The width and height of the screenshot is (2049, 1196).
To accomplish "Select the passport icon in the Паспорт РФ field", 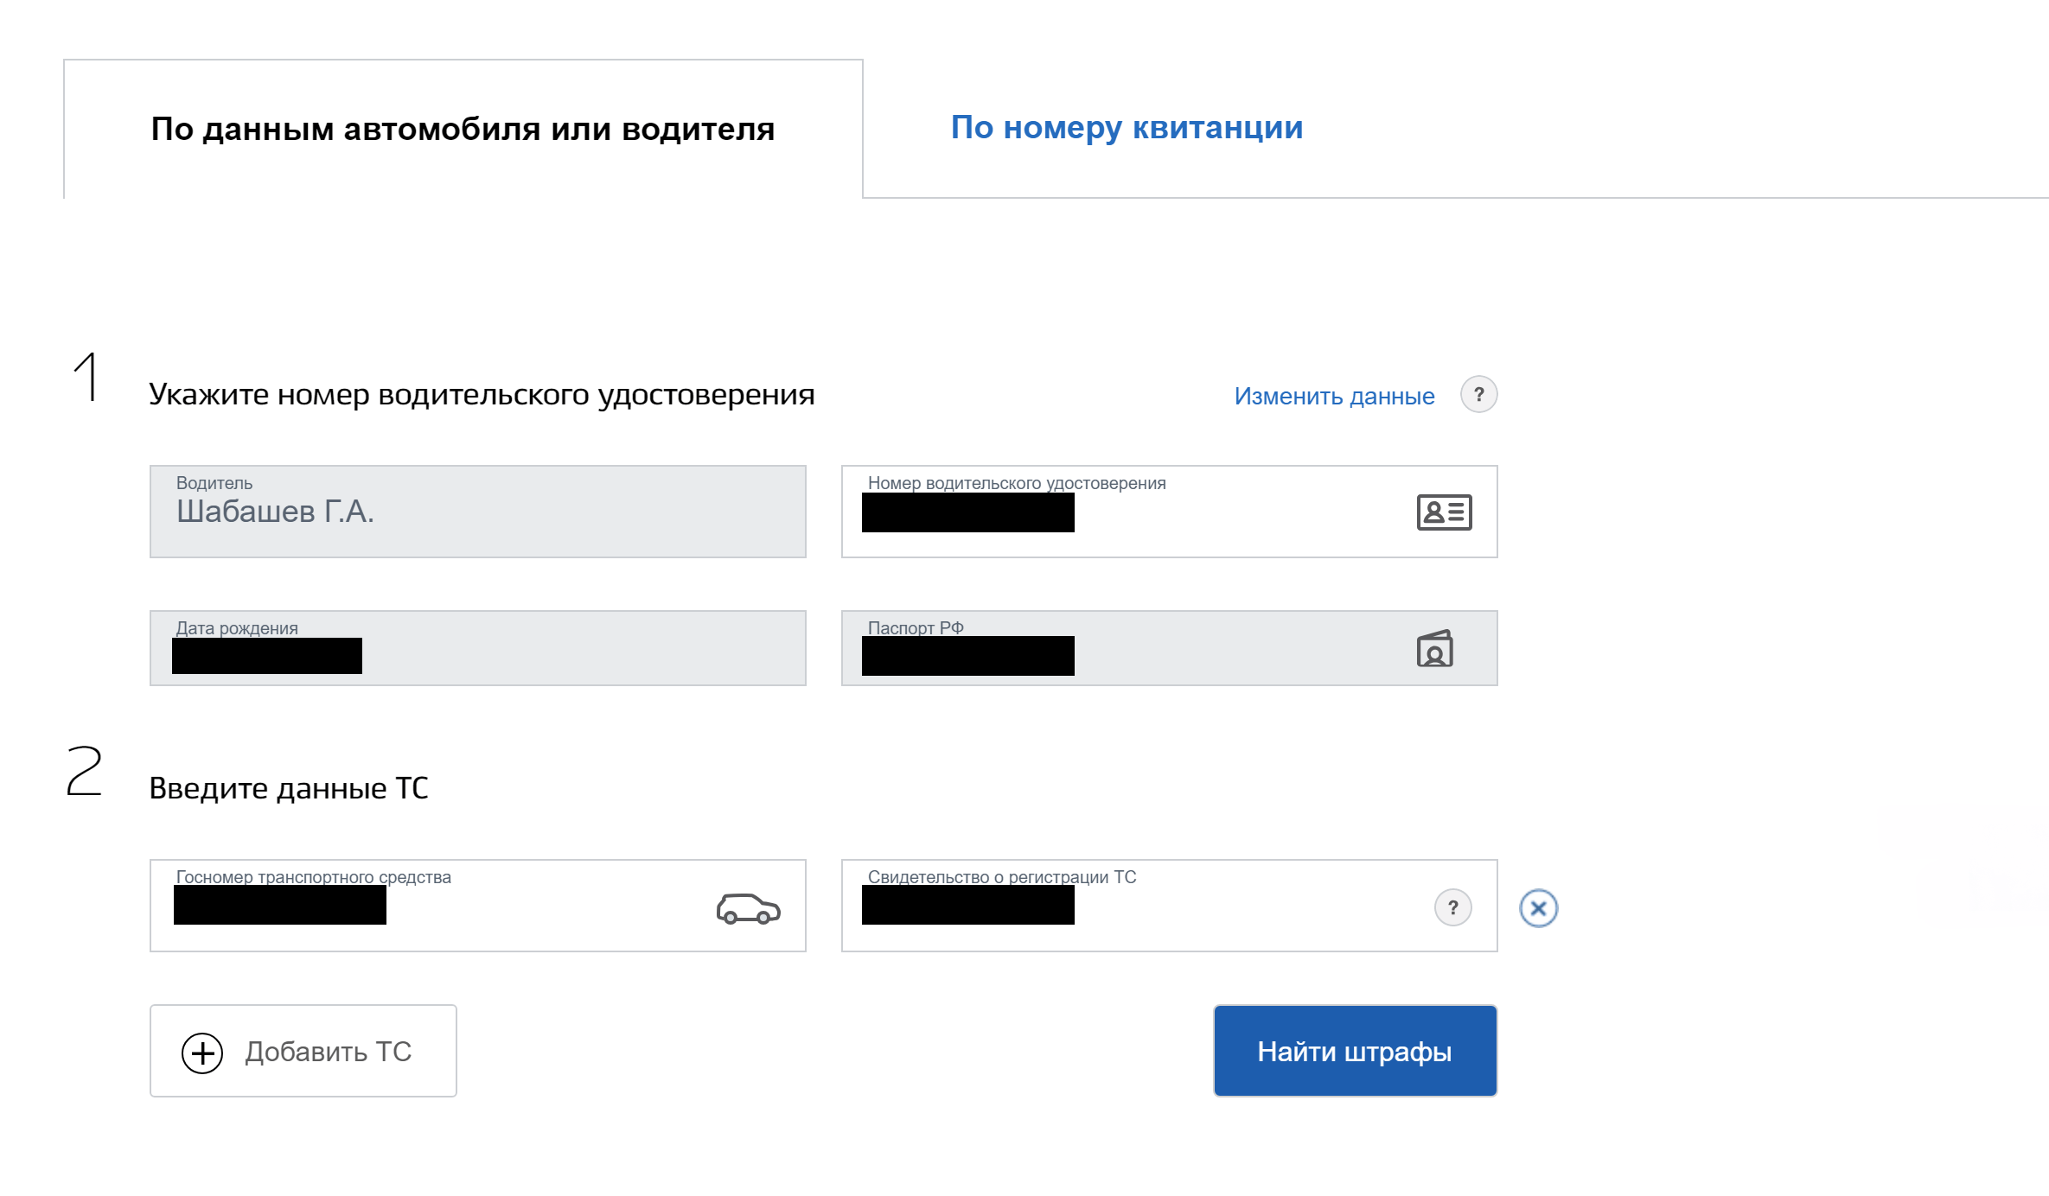I will click(x=1435, y=649).
